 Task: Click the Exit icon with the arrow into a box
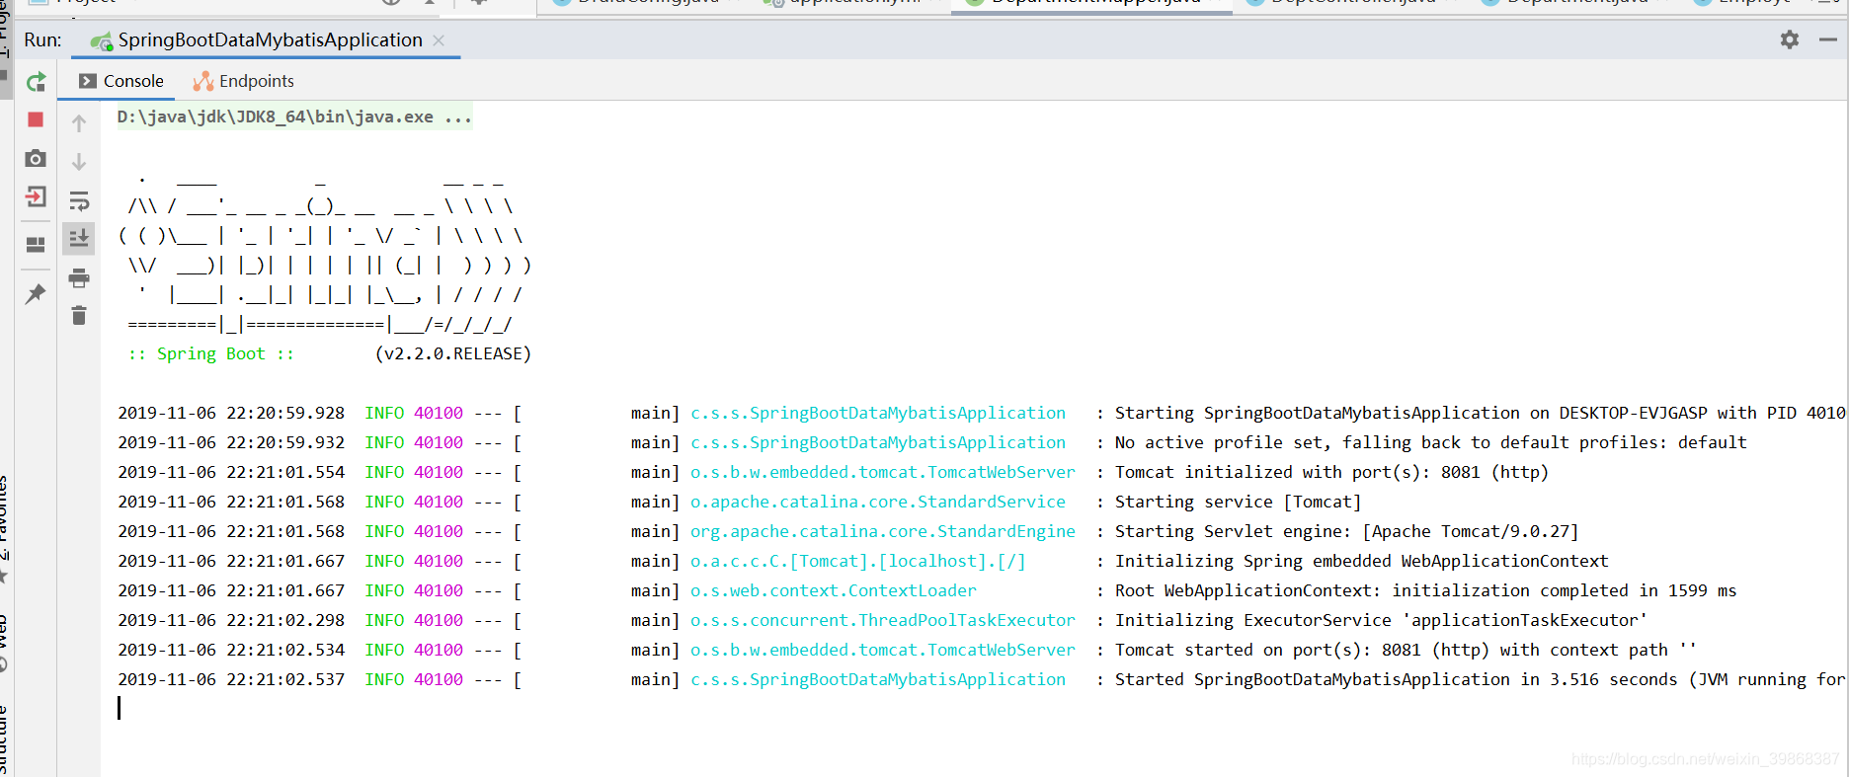(36, 196)
